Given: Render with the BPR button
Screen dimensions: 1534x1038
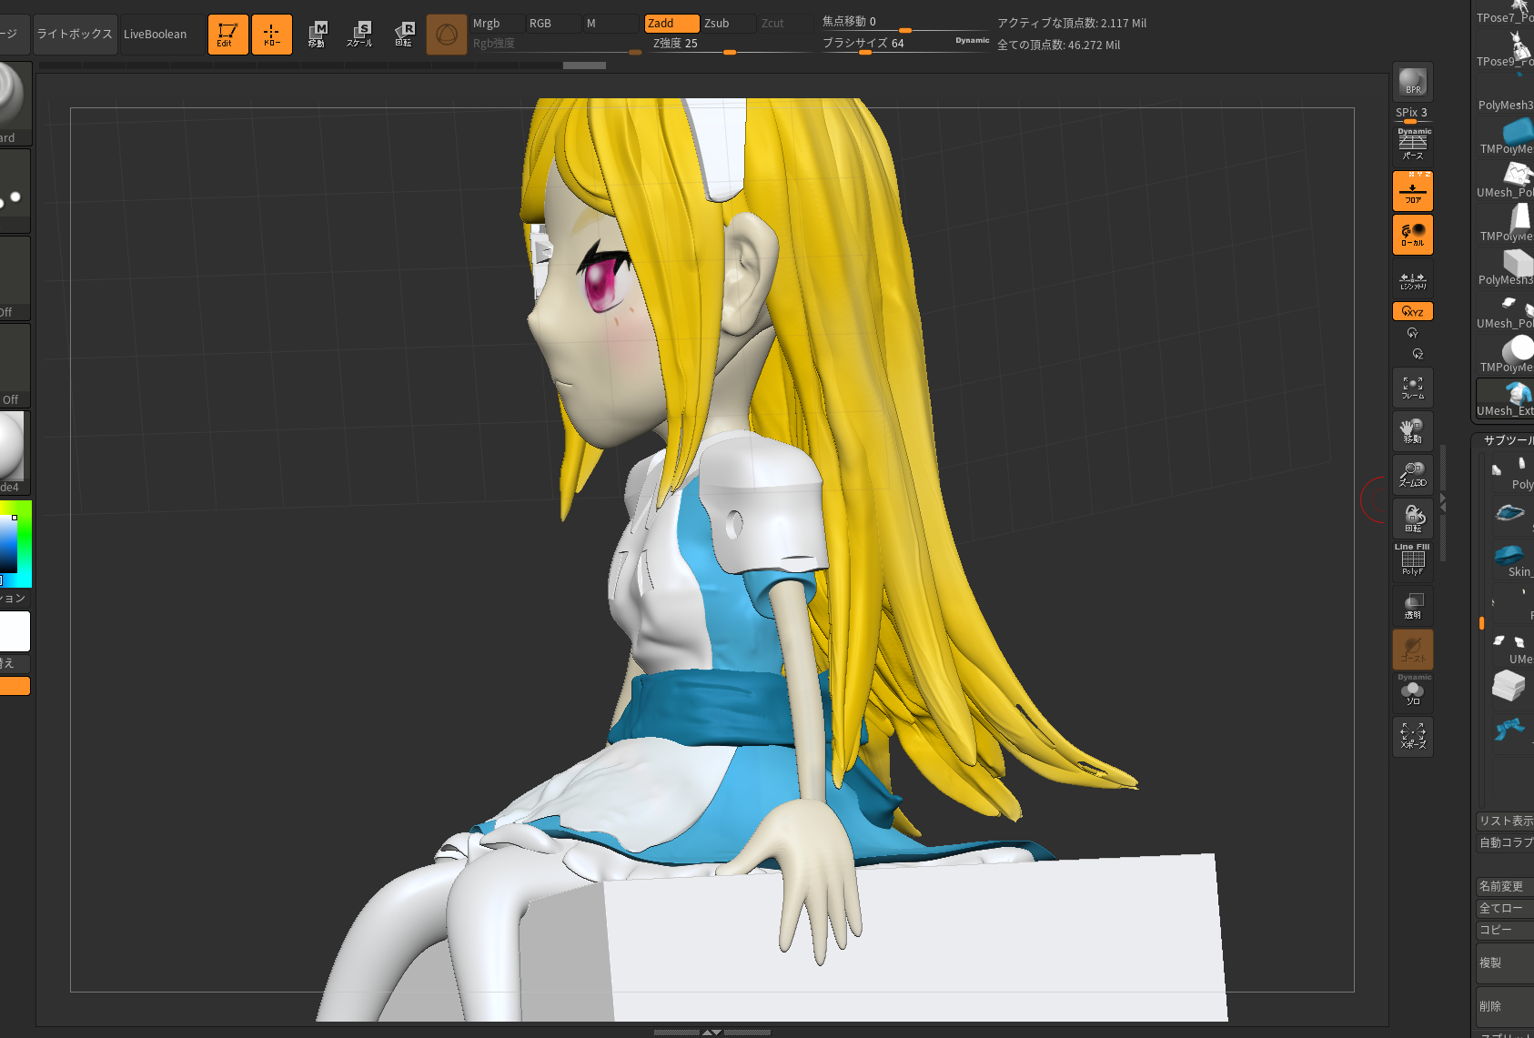Looking at the screenshot, I should tap(1413, 83).
